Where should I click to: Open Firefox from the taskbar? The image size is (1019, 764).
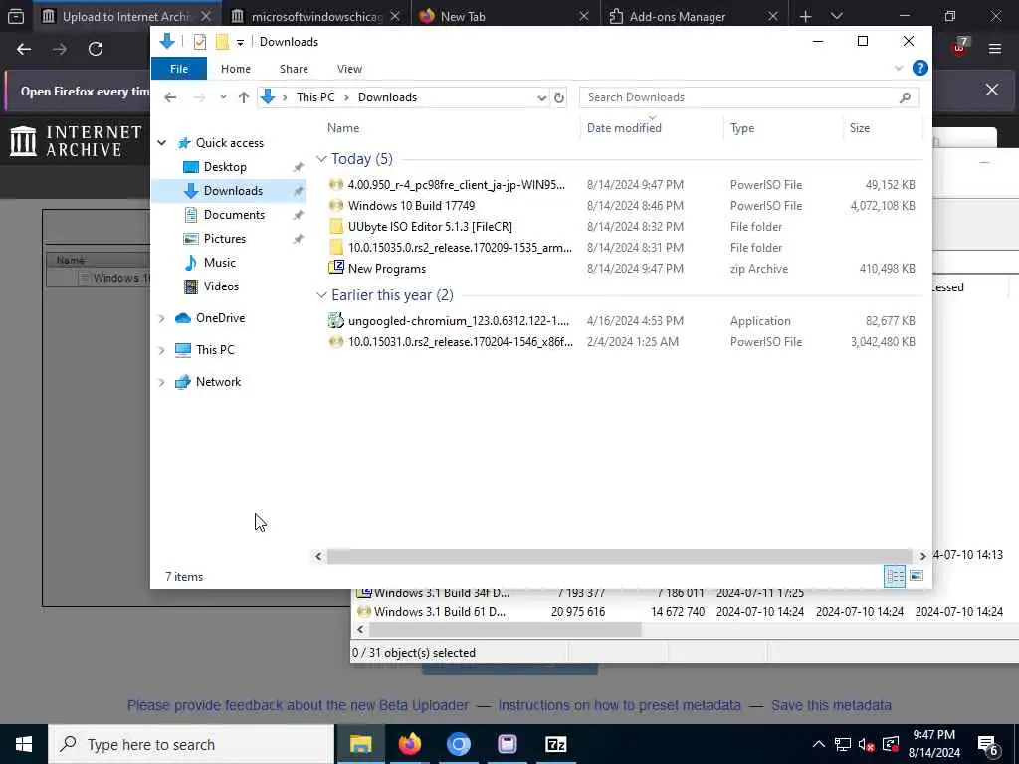[409, 744]
